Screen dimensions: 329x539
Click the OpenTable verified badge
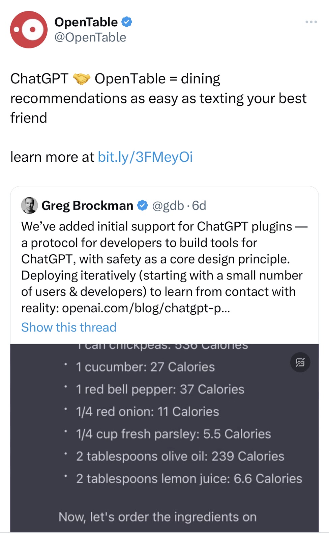[x=127, y=22]
